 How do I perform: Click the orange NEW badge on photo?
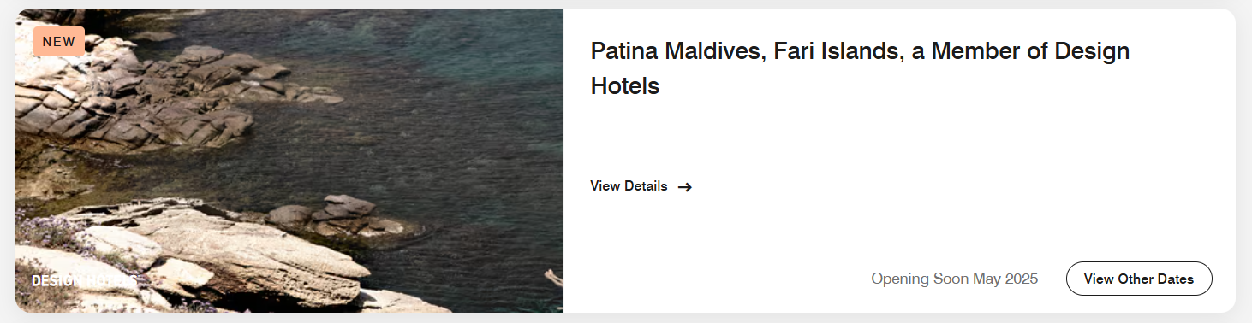(x=59, y=41)
